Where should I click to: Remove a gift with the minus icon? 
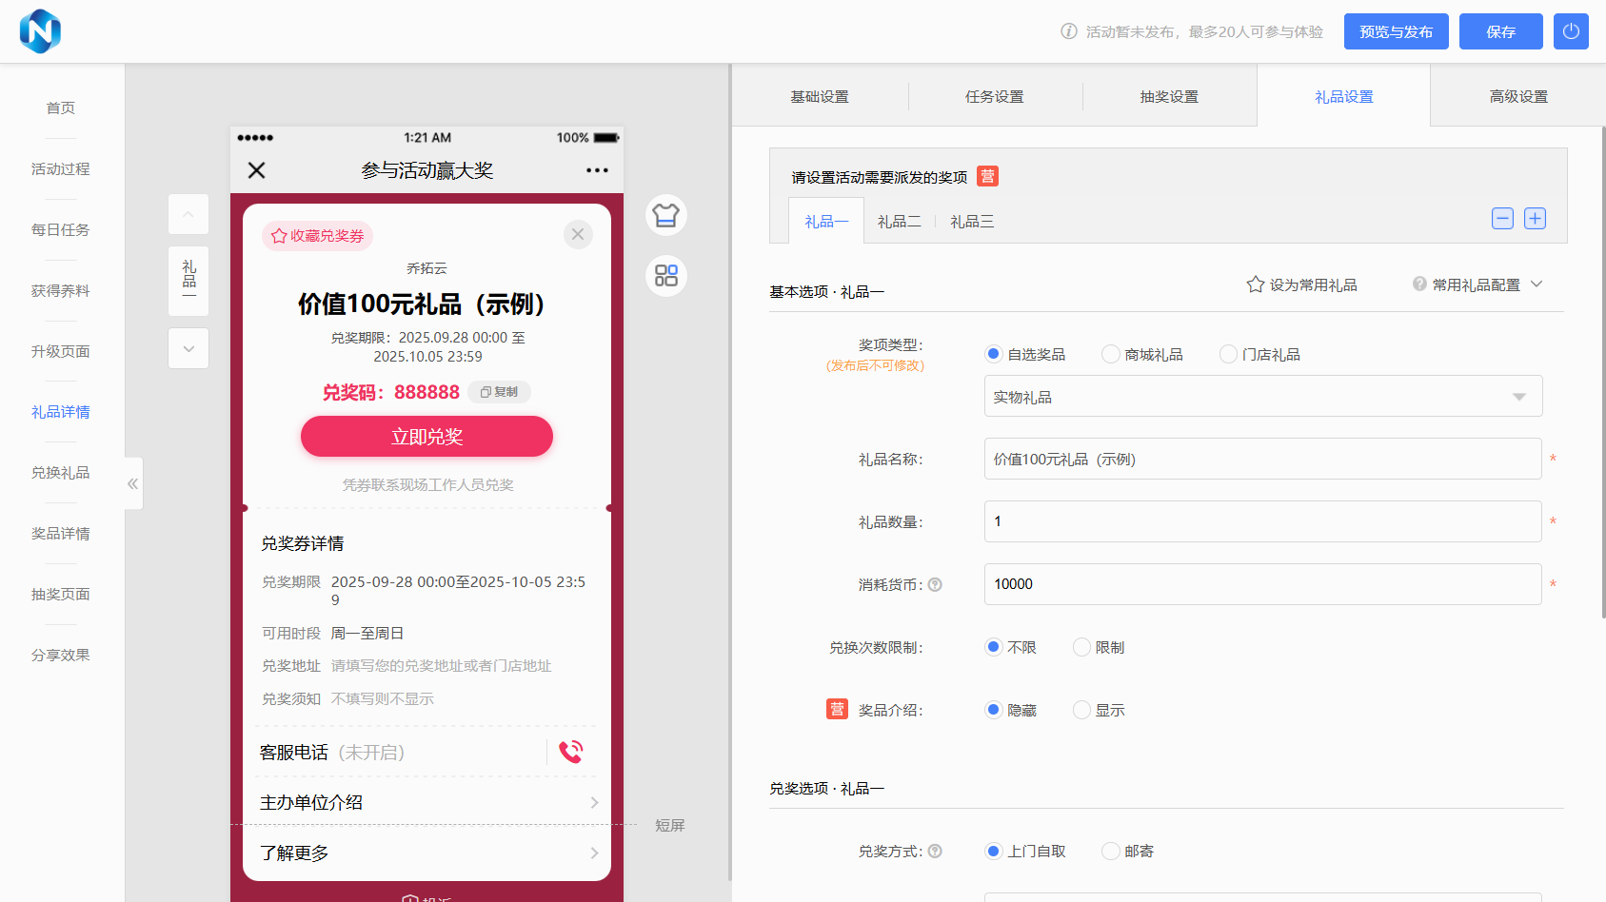coord(1502,219)
